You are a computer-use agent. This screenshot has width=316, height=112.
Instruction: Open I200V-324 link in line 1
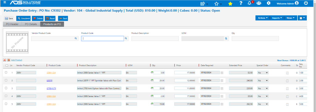[51, 73]
